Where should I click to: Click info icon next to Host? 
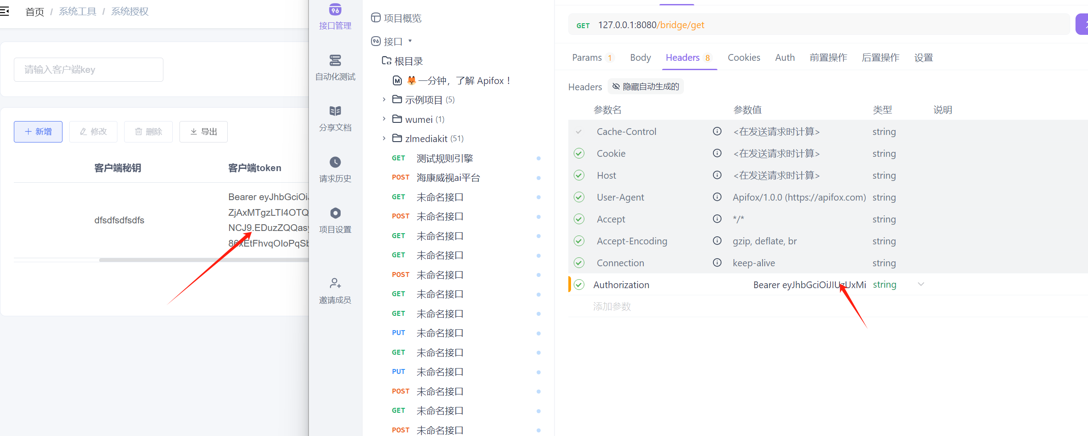(x=717, y=175)
